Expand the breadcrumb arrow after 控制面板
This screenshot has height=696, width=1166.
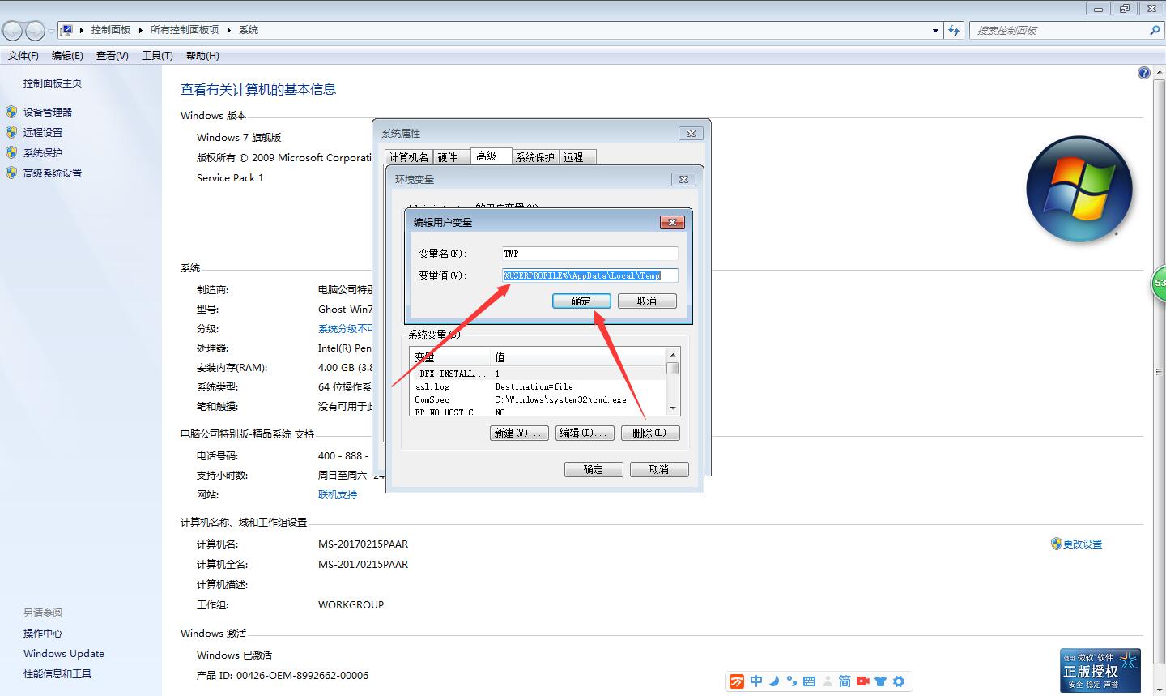pyautogui.click(x=140, y=30)
